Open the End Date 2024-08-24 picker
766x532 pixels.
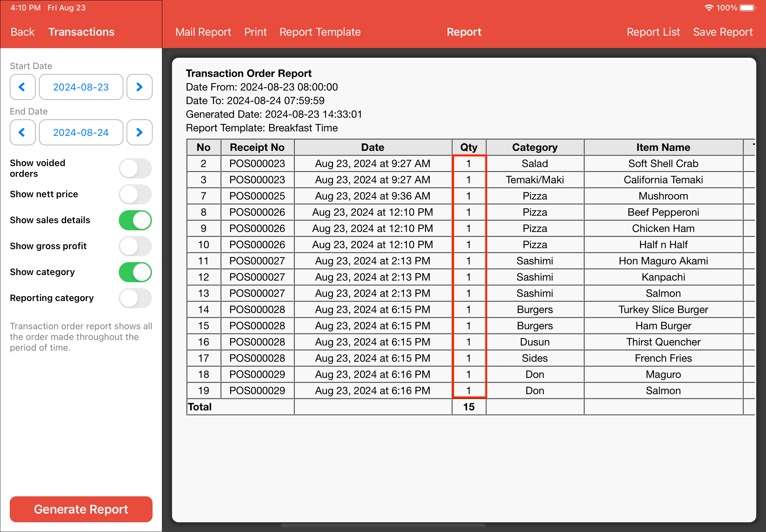pos(81,132)
